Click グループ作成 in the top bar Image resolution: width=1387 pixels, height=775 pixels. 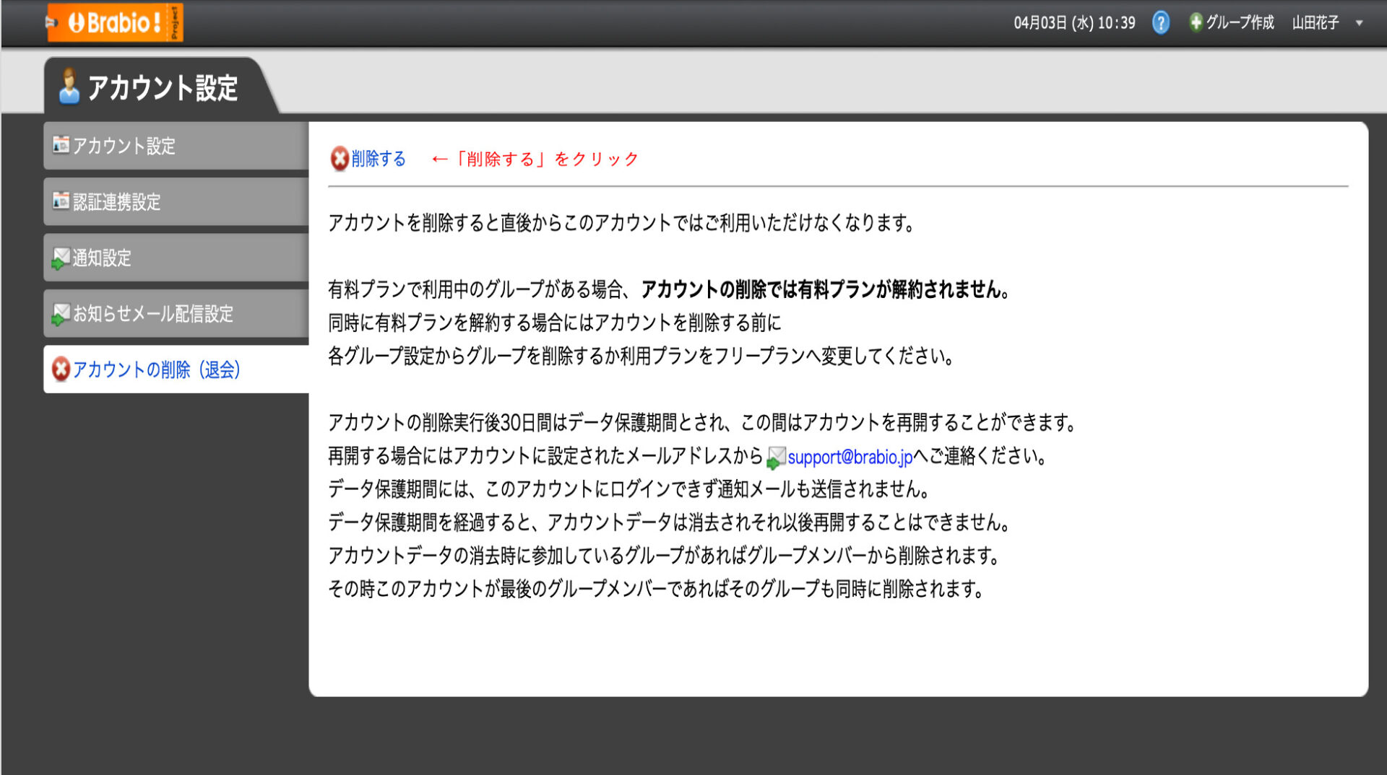click(1240, 22)
